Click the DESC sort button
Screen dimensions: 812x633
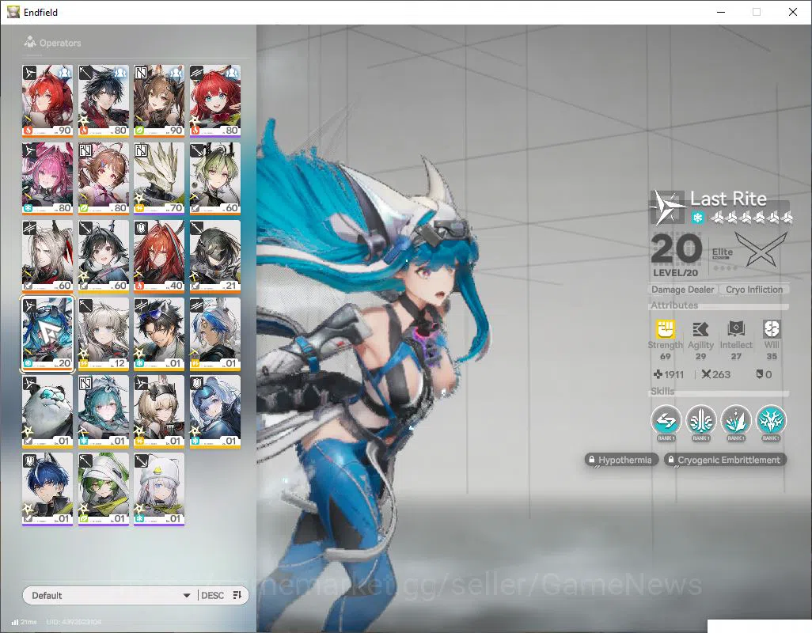click(x=212, y=595)
